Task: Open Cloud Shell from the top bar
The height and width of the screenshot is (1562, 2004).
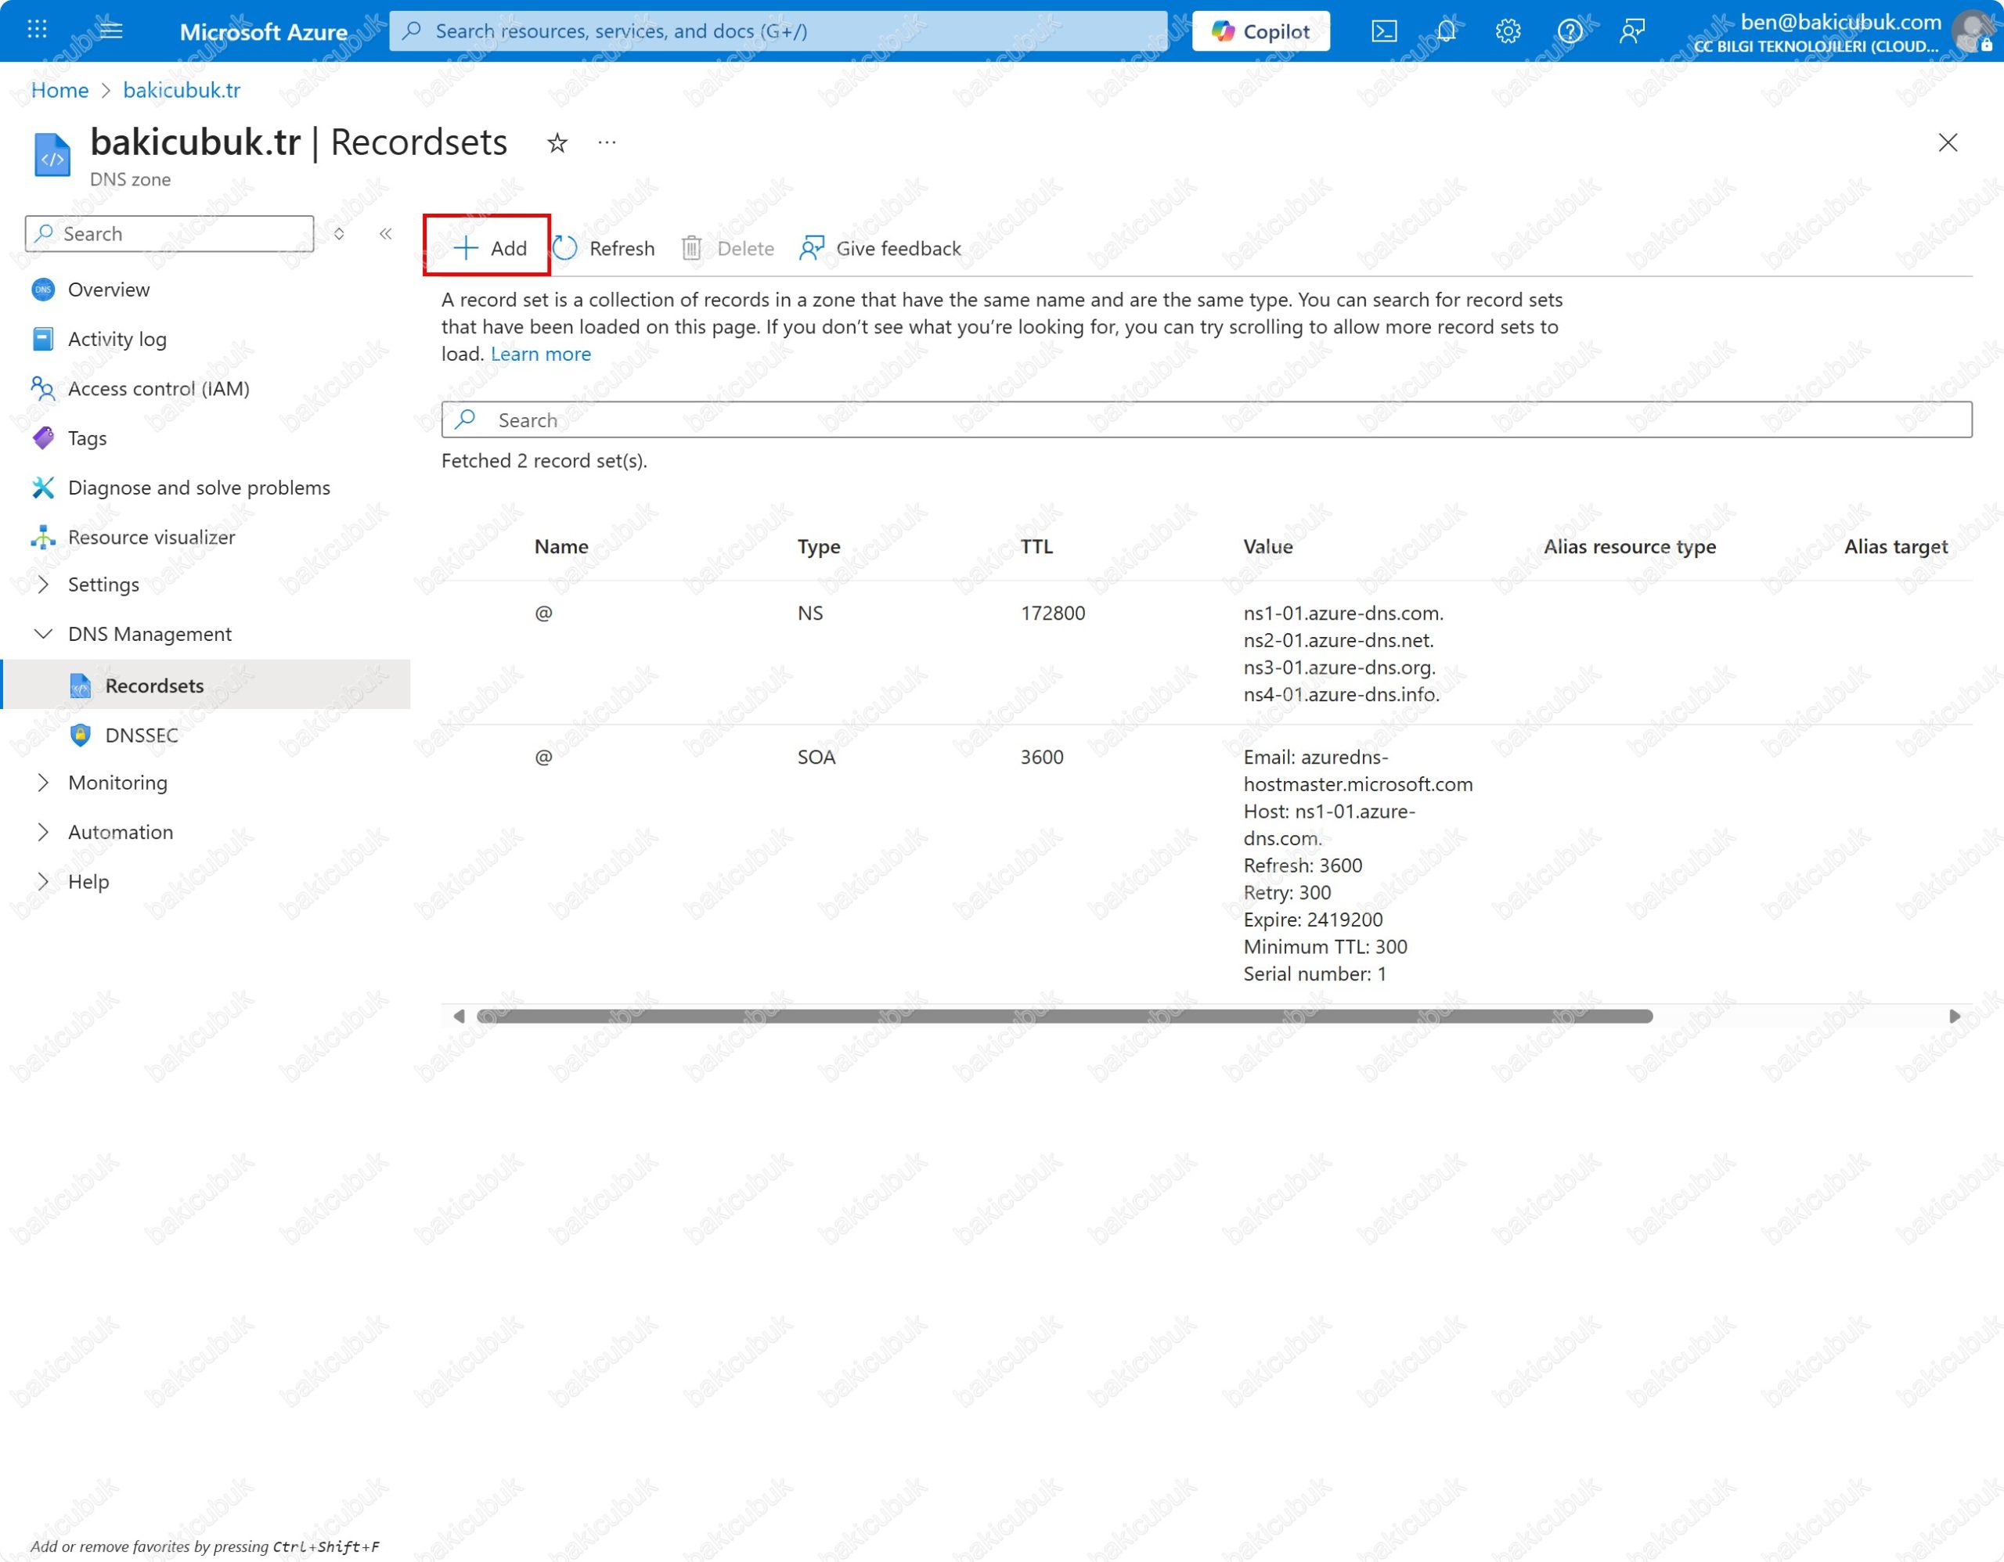Action: (1384, 32)
